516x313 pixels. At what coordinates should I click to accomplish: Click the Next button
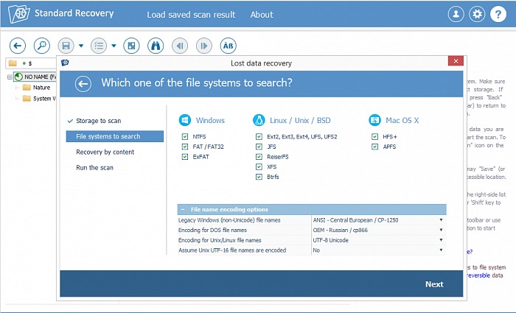(x=434, y=284)
